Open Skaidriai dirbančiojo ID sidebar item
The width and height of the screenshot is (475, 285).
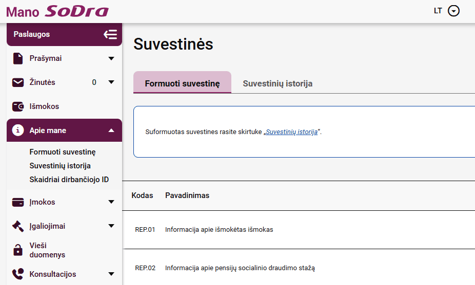(69, 180)
